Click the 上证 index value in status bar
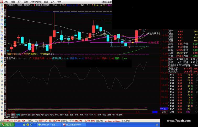The height and width of the screenshot is (127, 198). tap(8, 121)
